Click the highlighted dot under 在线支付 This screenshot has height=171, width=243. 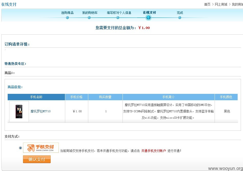148,18
